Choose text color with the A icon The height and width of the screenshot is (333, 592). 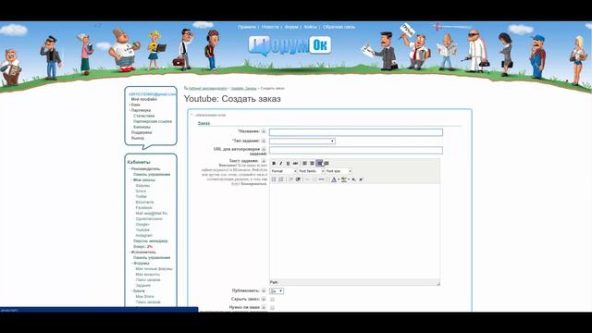pos(334,179)
